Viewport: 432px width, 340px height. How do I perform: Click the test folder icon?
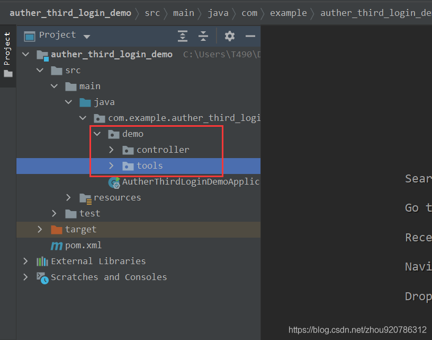[x=71, y=214]
